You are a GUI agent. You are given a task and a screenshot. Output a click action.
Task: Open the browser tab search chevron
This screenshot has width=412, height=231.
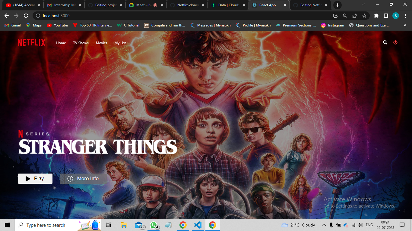pos(363,5)
